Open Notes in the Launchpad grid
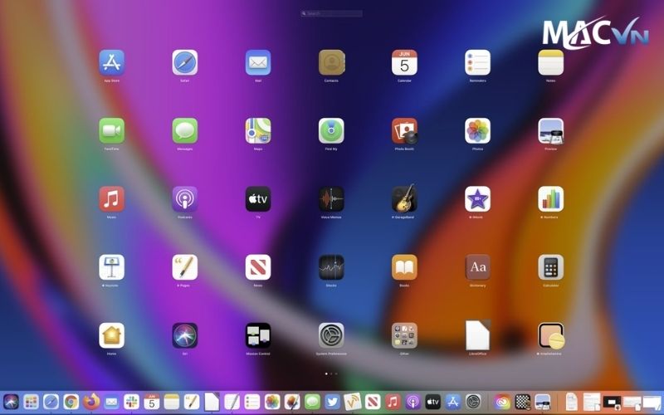664x415 pixels. tap(551, 63)
